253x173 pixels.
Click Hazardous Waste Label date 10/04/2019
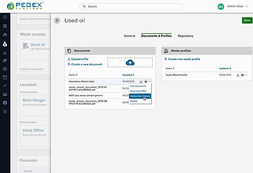[128, 82]
